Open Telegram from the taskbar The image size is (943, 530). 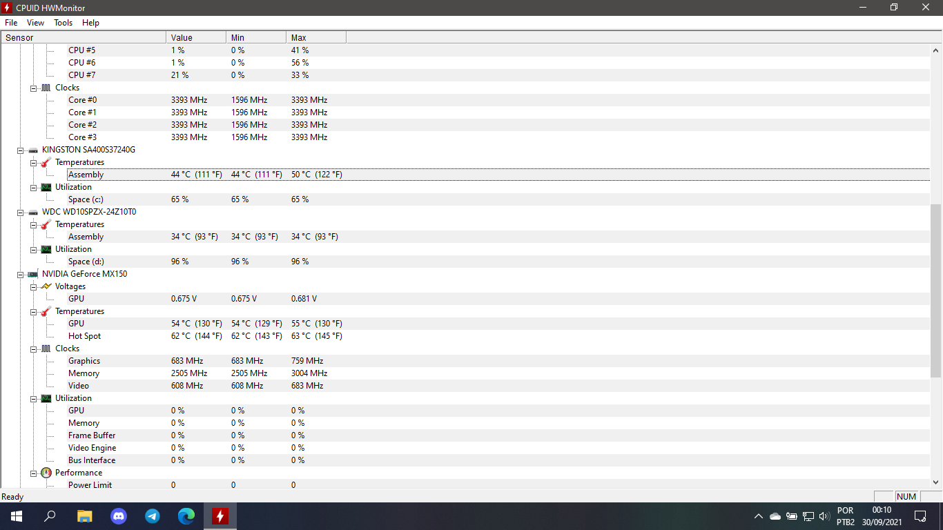pos(152,516)
